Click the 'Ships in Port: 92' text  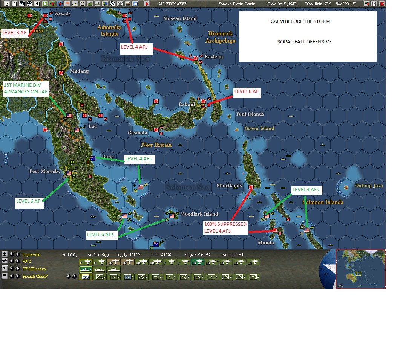point(197,254)
